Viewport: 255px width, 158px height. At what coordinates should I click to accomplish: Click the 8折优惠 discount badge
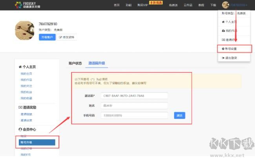click(x=156, y=3)
